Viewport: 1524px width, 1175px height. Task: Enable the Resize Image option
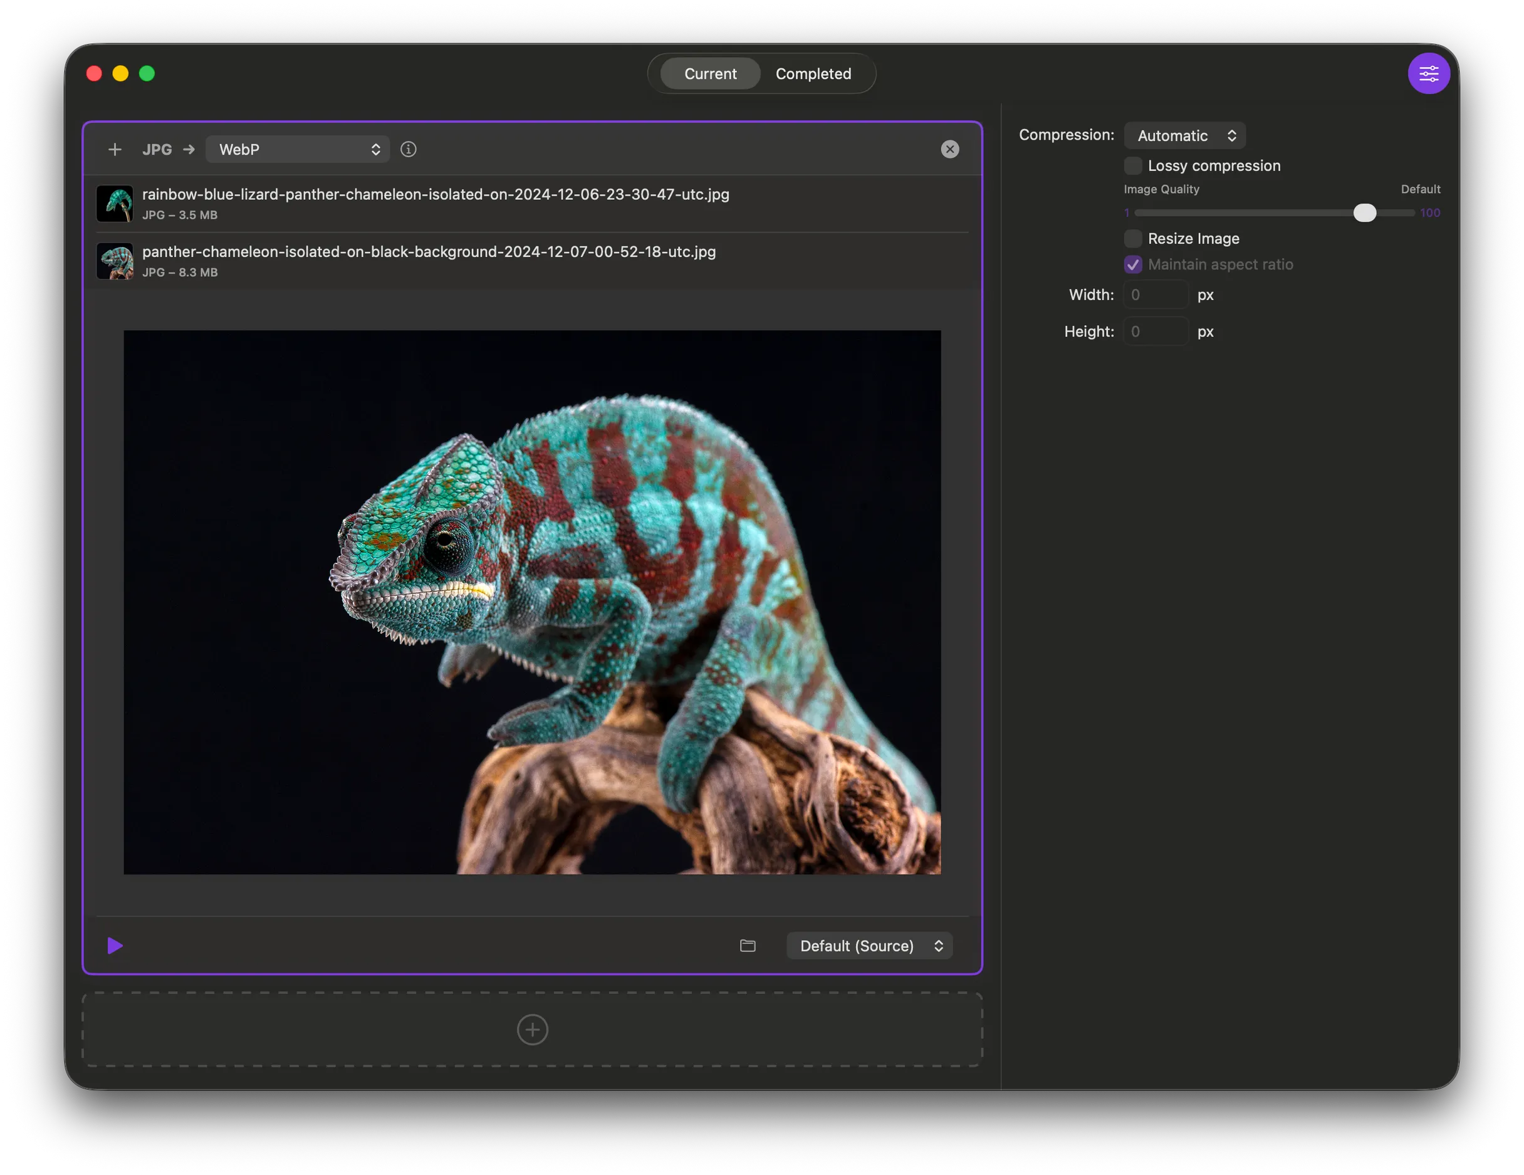[1132, 239]
